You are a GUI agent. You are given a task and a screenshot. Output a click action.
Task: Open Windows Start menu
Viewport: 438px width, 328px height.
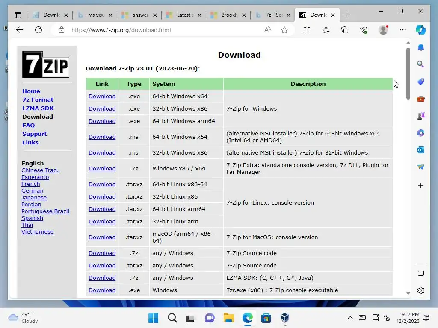tap(153, 318)
